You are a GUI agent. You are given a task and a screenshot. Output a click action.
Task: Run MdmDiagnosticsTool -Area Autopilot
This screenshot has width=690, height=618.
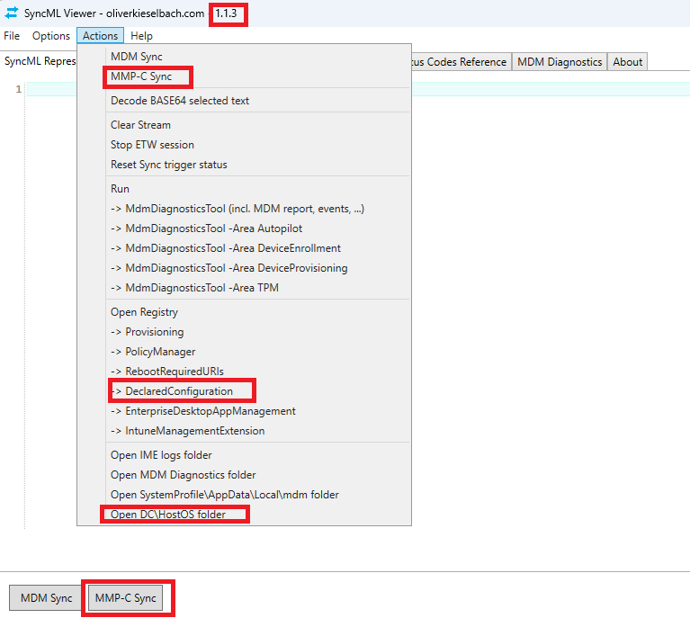click(244, 228)
